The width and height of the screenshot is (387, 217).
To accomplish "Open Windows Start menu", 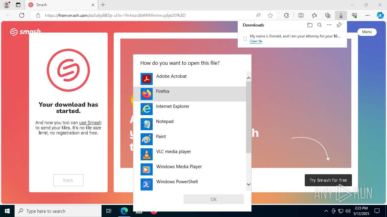I will 7,211.
